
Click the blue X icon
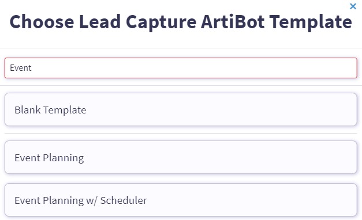pyautogui.click(x=353, y=6)
